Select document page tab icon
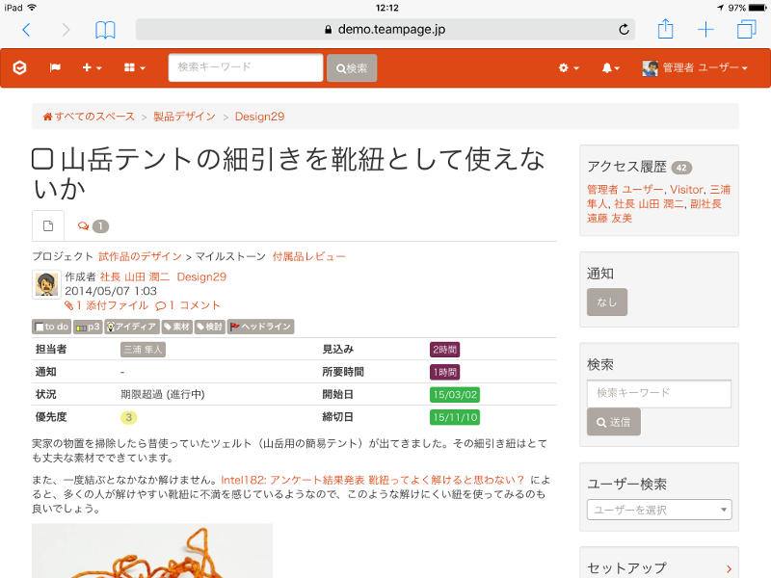Viewport: 771px width, 578px height. [48, 225]
